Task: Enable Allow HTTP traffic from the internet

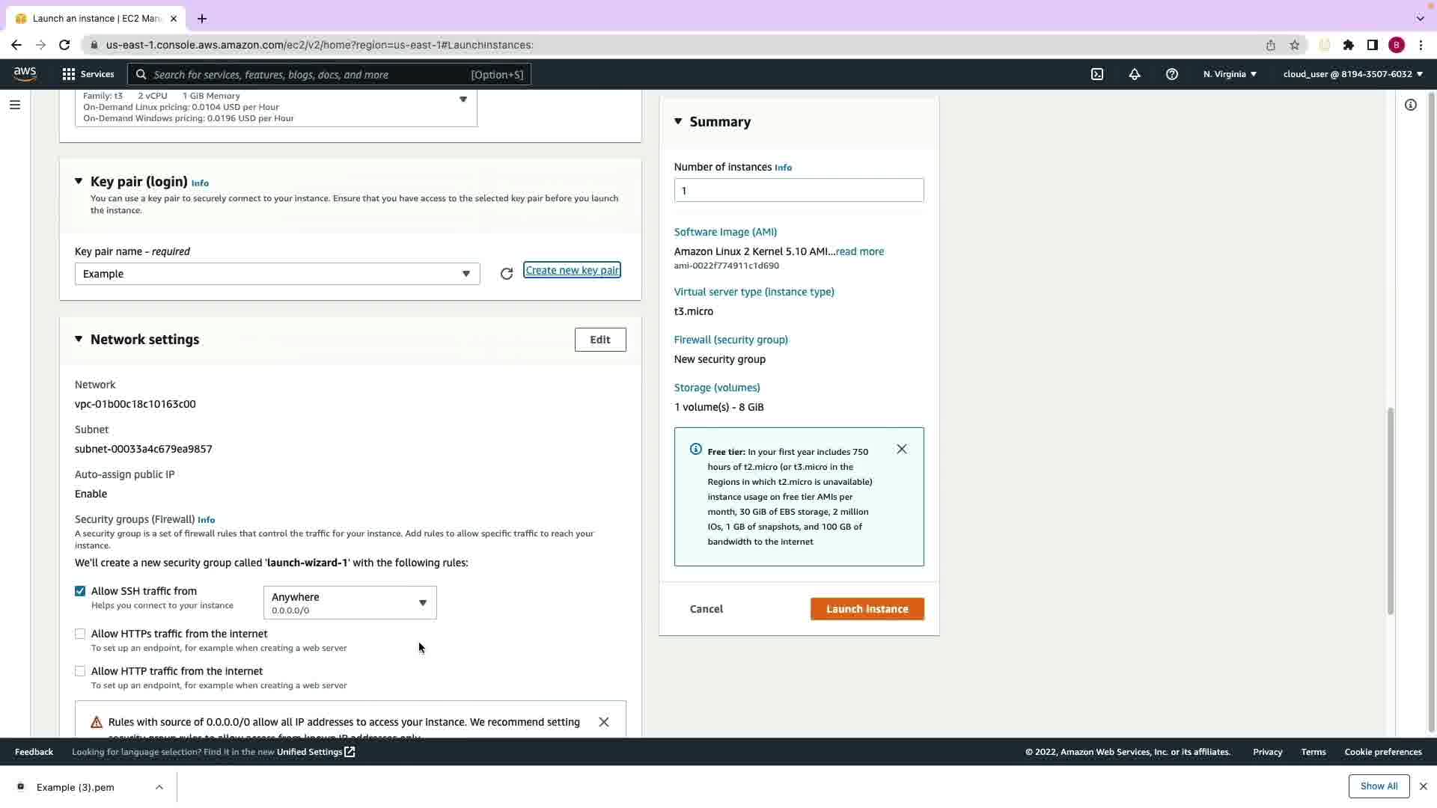Action: point(80,671)
